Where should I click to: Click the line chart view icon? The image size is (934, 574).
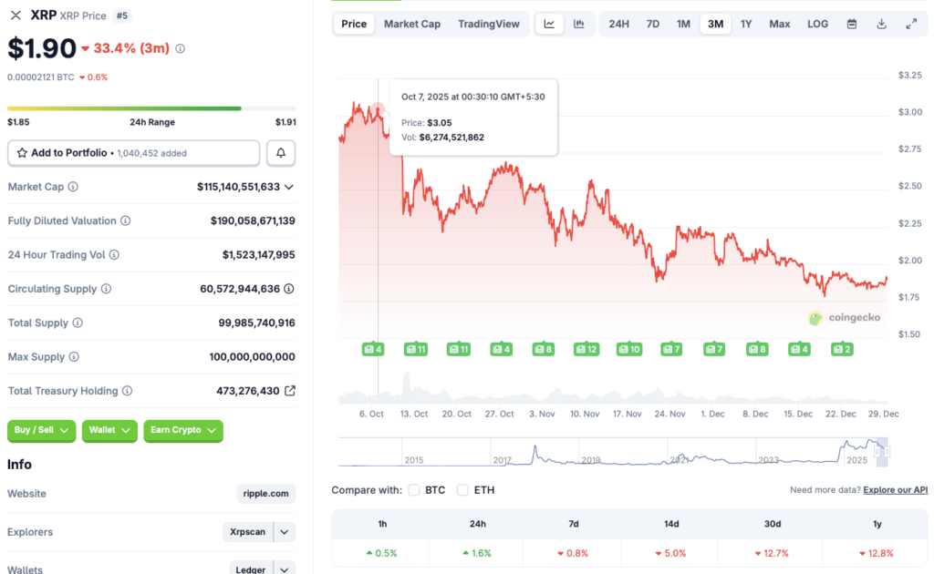(x=549, y=24)
